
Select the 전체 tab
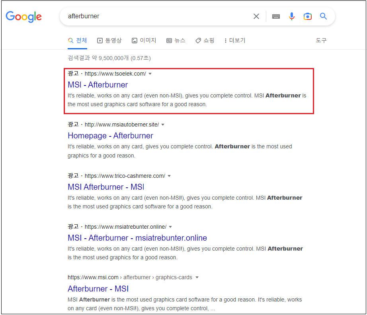(78, 41)
